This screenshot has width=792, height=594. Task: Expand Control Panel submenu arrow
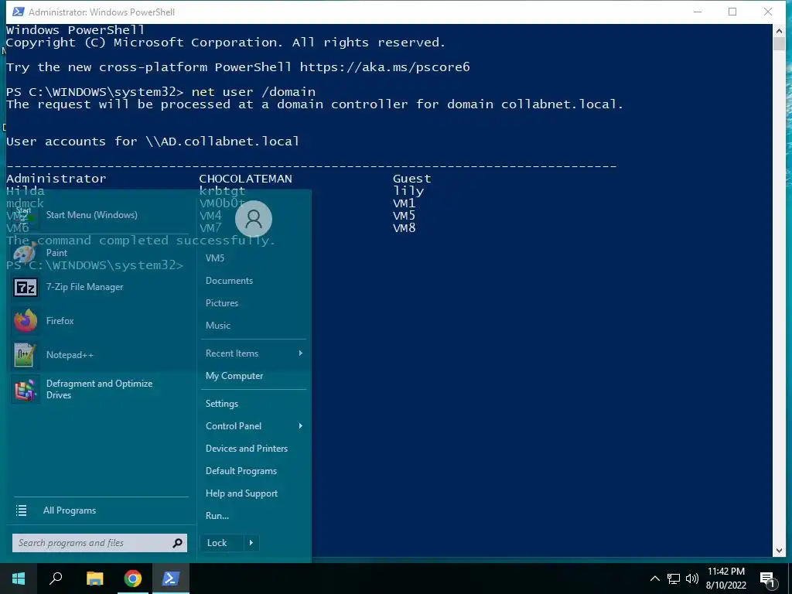tap(301, 426)
